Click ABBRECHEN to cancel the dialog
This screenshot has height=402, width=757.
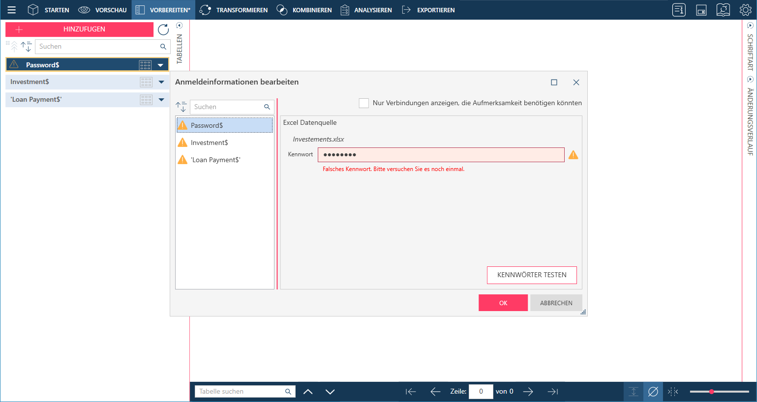(x=556, y=303)
